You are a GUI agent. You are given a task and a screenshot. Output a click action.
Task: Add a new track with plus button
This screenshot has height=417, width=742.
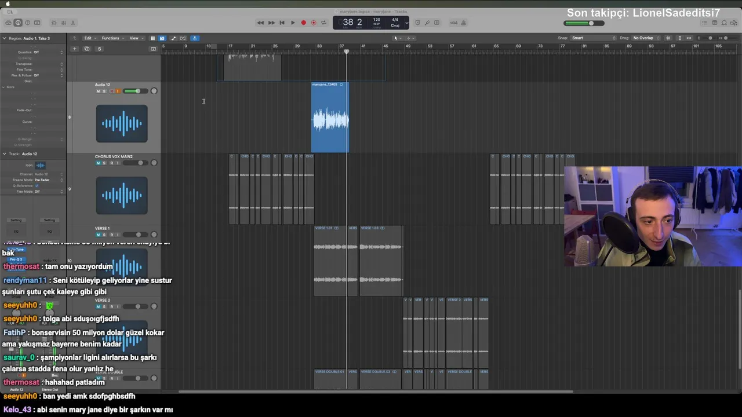(74, 49)
